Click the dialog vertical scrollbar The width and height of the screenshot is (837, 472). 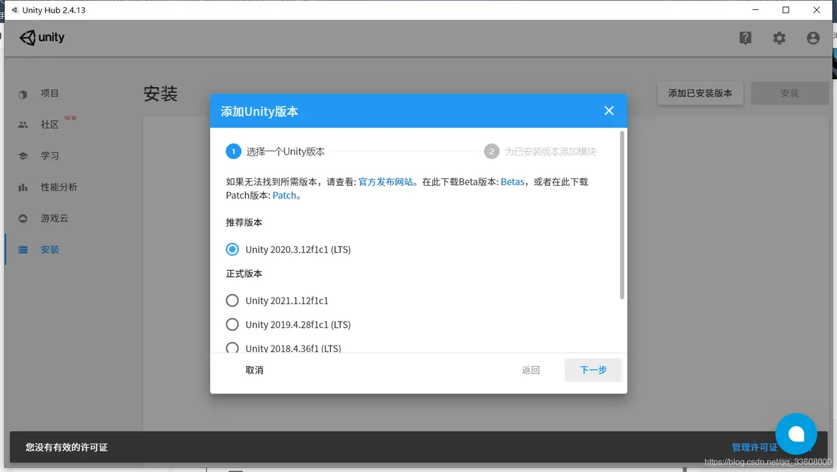[x=622, y=215]
